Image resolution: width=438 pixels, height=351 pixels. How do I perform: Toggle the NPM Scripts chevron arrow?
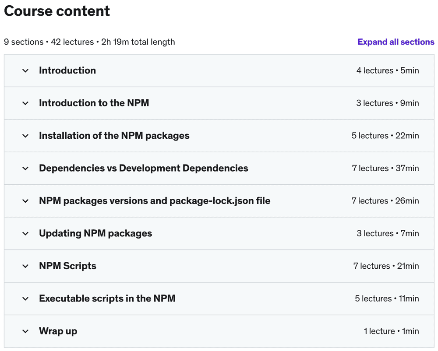point(25,266)
